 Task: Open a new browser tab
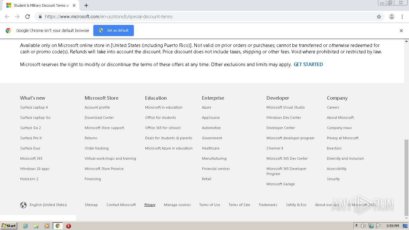click(x=86, y=5)
